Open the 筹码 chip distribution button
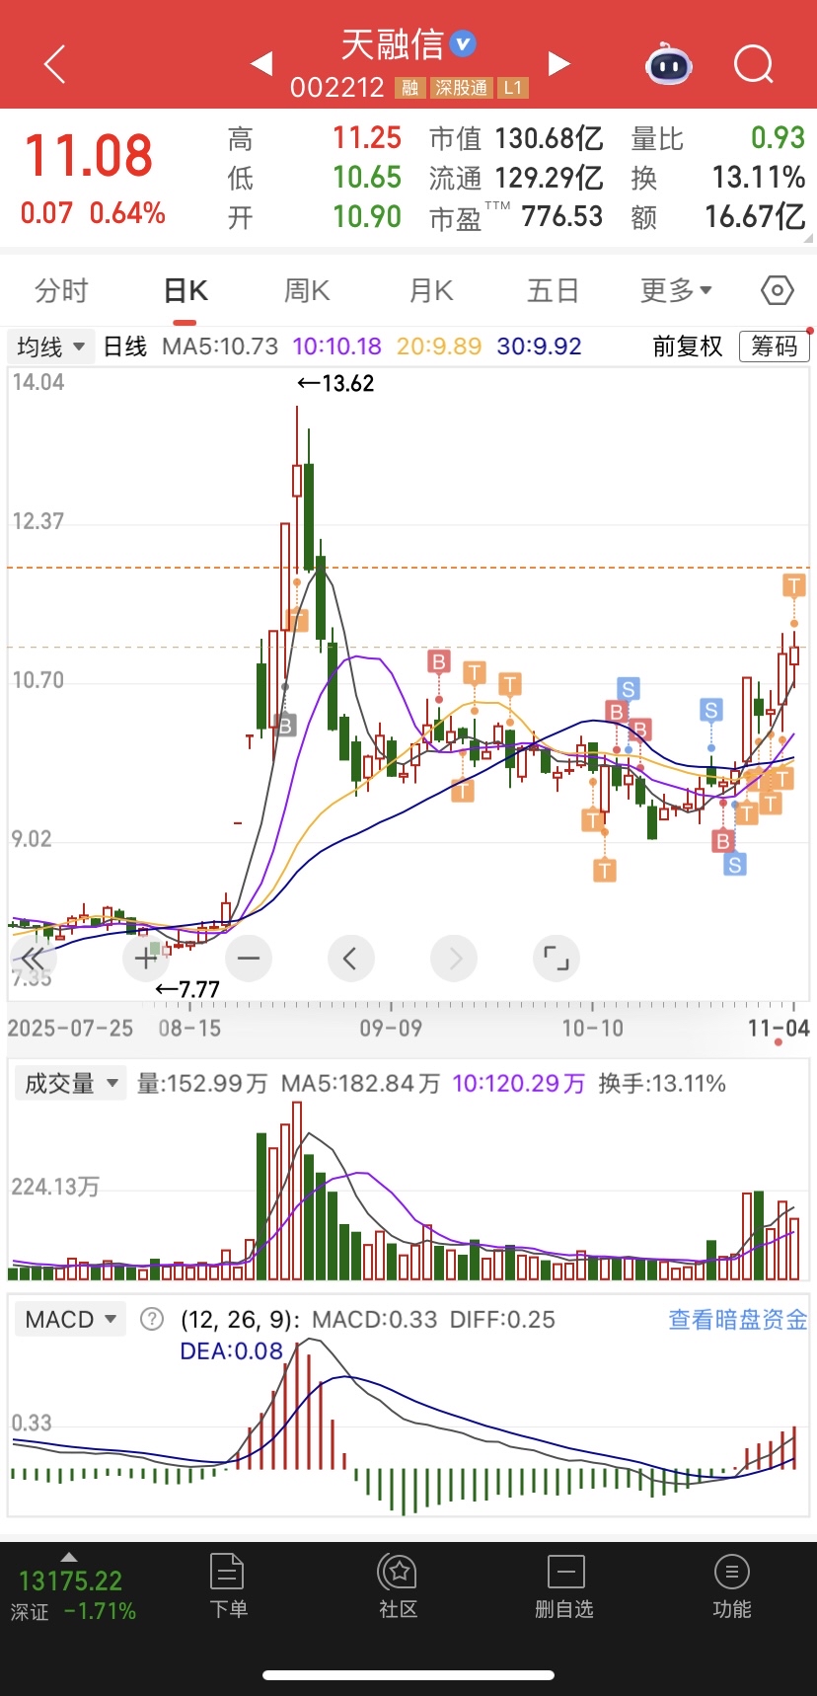The height and width of the screenshot is (1696, 817). tap(775, 346)
